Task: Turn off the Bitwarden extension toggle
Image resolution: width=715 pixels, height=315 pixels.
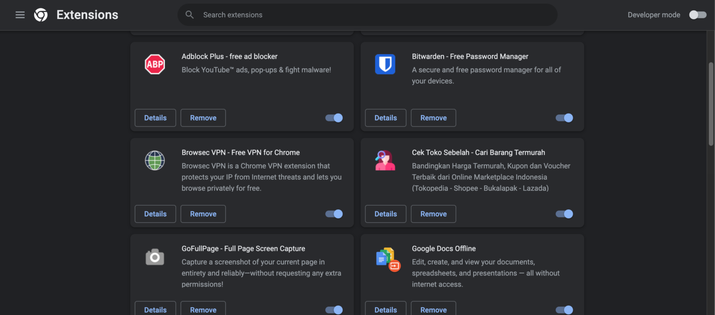Action: pyautogui.click(x=564, y=118)
